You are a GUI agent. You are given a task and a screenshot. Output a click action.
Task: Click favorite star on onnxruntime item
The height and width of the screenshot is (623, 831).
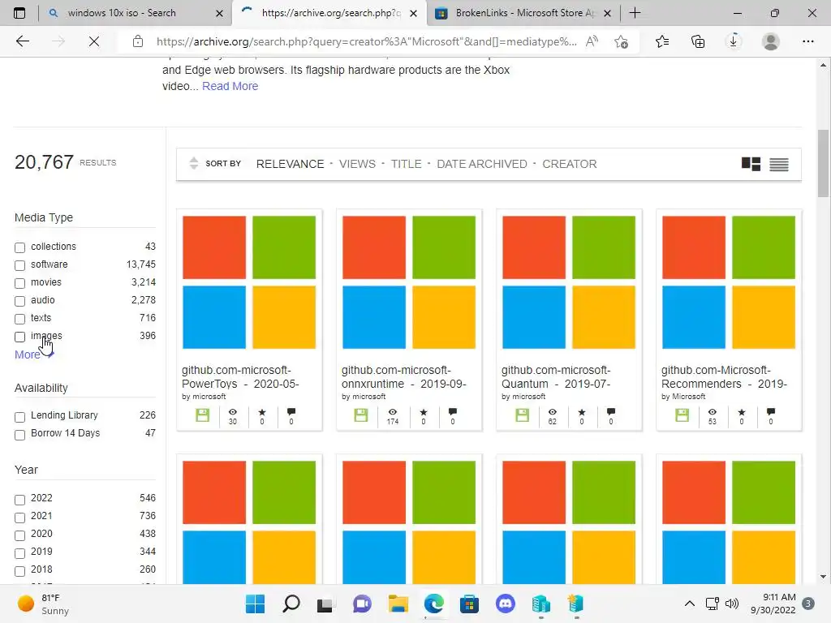click(x=423, y=412)
